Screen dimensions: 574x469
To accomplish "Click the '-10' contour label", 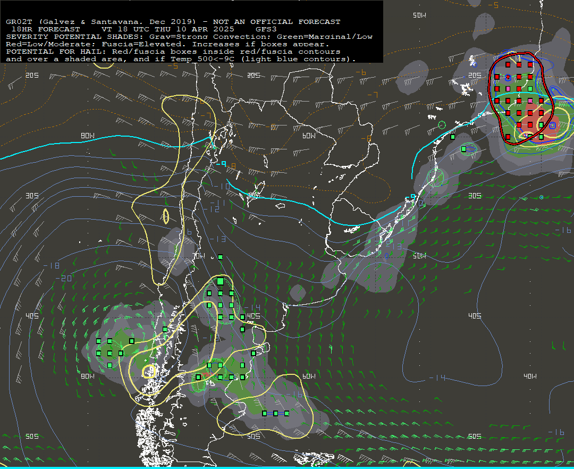I will (x=222, y=187).
